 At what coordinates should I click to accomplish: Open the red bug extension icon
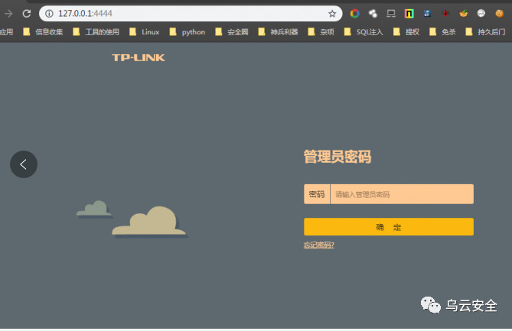tap(445, 13)
